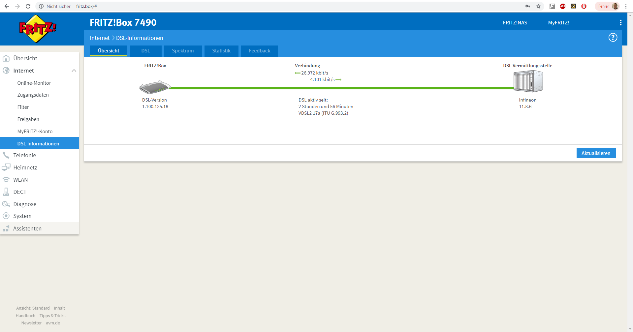This screenshot has width=633, height=332.
Task: Click the DSL-Vermittlungsstelle exchange image
Action: [528, 81]
